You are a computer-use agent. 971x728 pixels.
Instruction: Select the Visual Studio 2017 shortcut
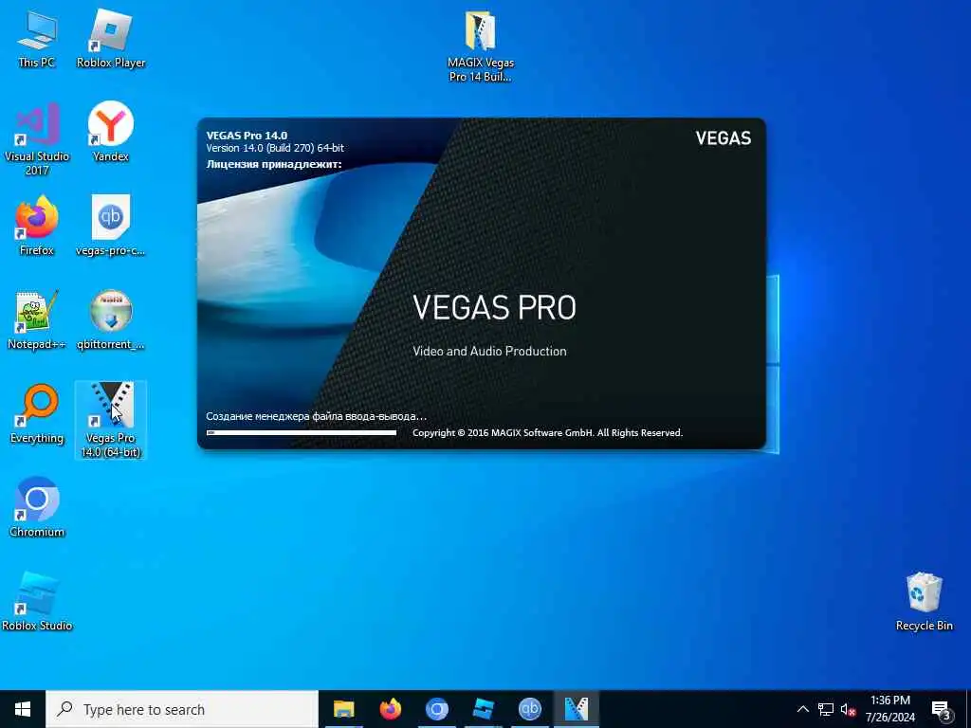(37, 138)
